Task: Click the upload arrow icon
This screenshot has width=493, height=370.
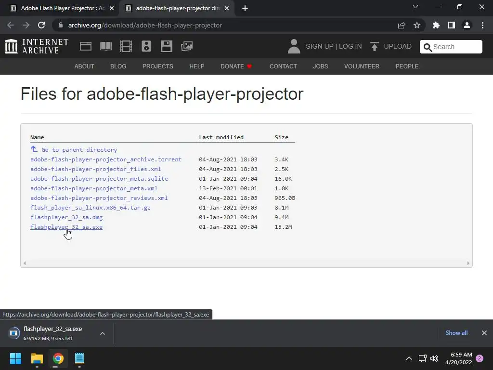Action: pyautogui.click(x=374, y=46)
